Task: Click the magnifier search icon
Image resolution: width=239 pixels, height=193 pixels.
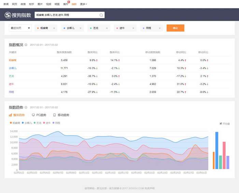Action: coord(101,15)
